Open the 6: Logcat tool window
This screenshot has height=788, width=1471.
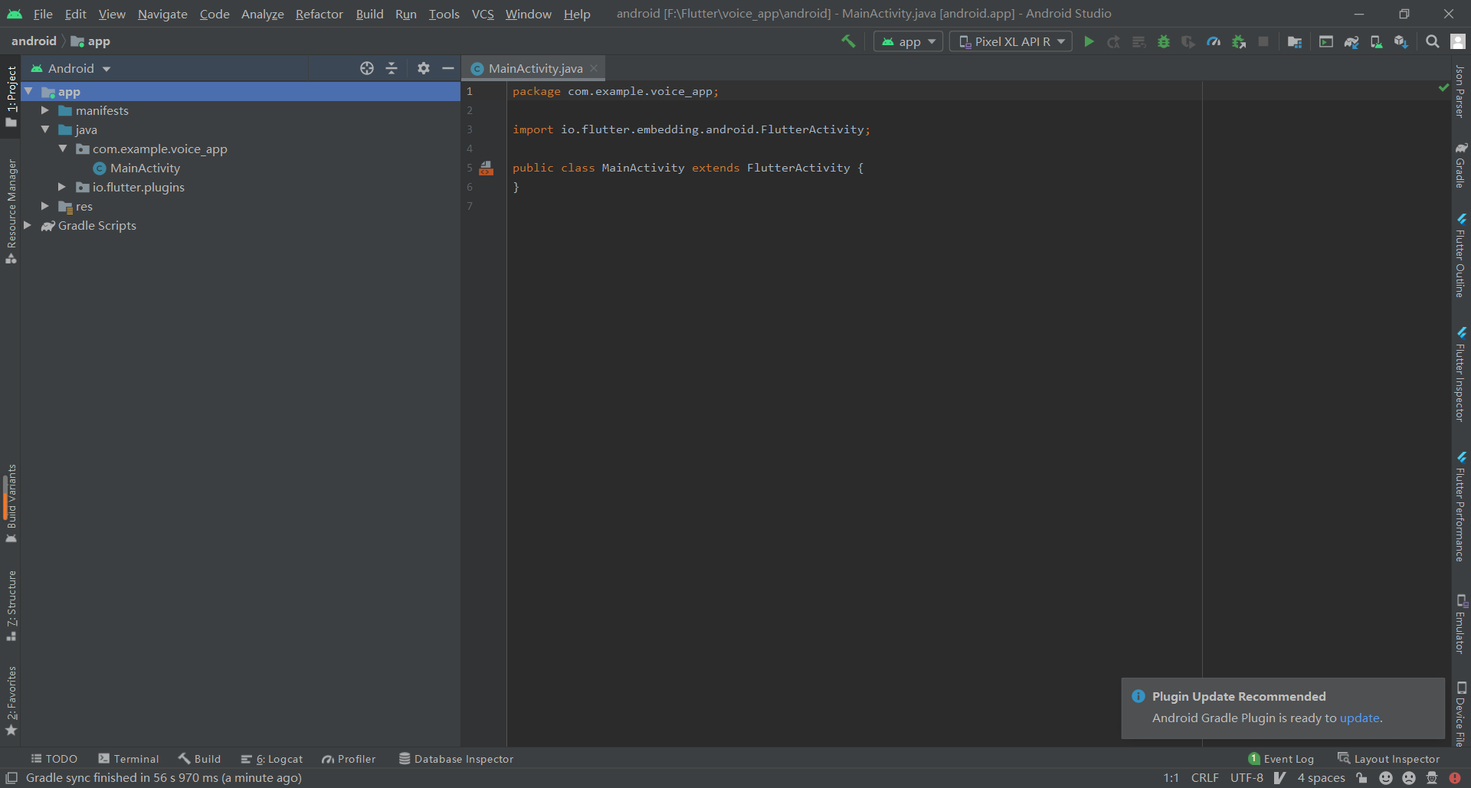click(x=272, y=759)
